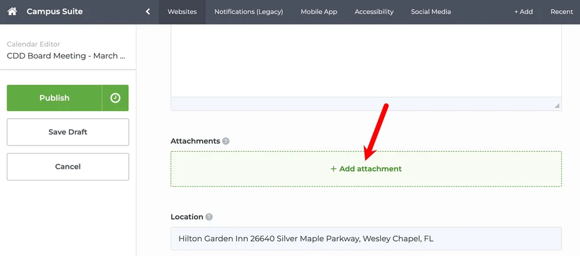Click the Save Draft button
This screenshot has width=580, height=256.
(x=68, y=132)
